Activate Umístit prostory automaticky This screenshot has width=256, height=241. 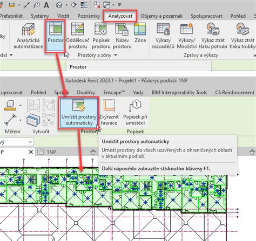pyautogui.click(x=79, y=113)
